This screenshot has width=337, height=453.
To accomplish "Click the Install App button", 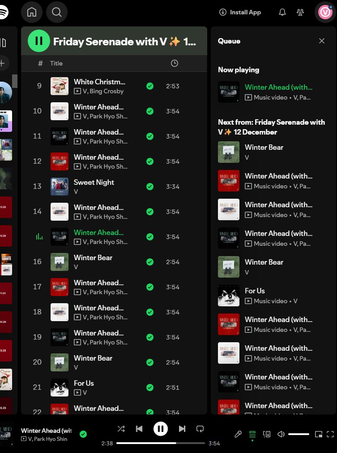I will coord(240,12).
